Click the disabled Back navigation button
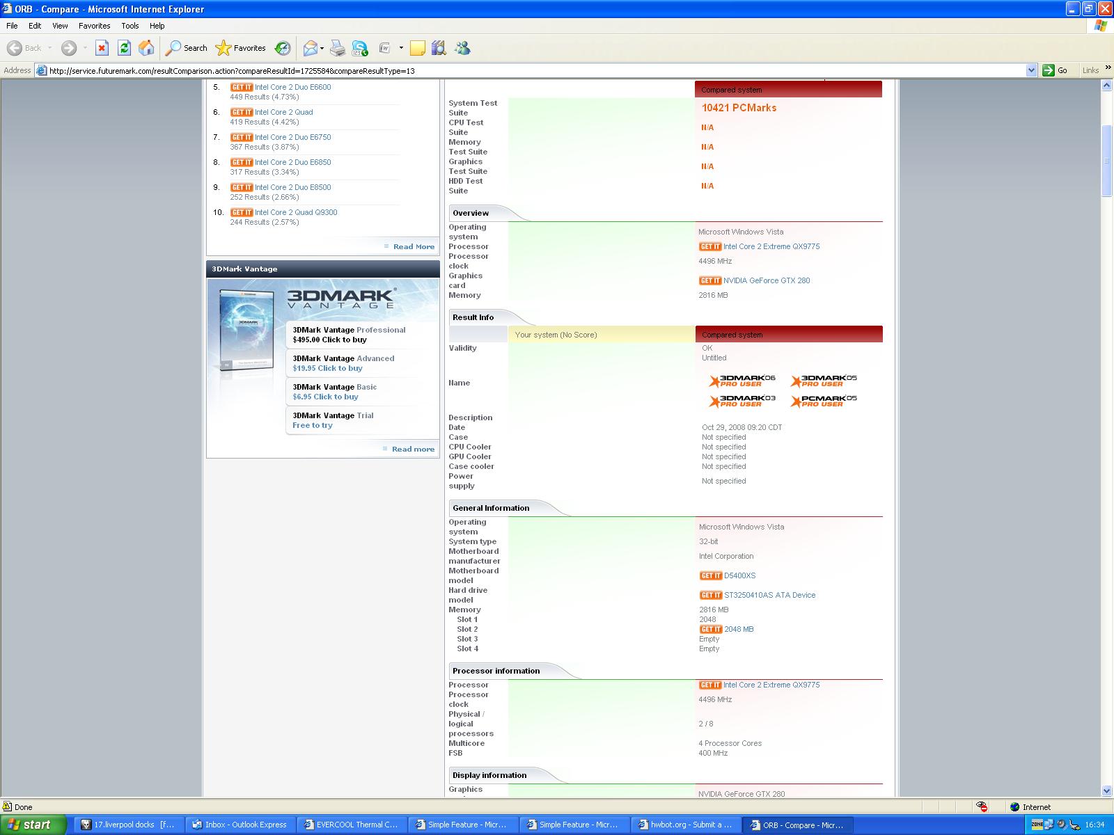 click(x=24, y=48)
